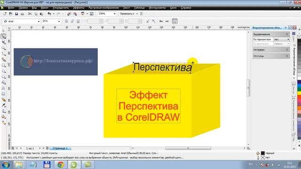Click the Import icon in toolbar
This screenshot has width=301, height=169.
tap(69, 14)
